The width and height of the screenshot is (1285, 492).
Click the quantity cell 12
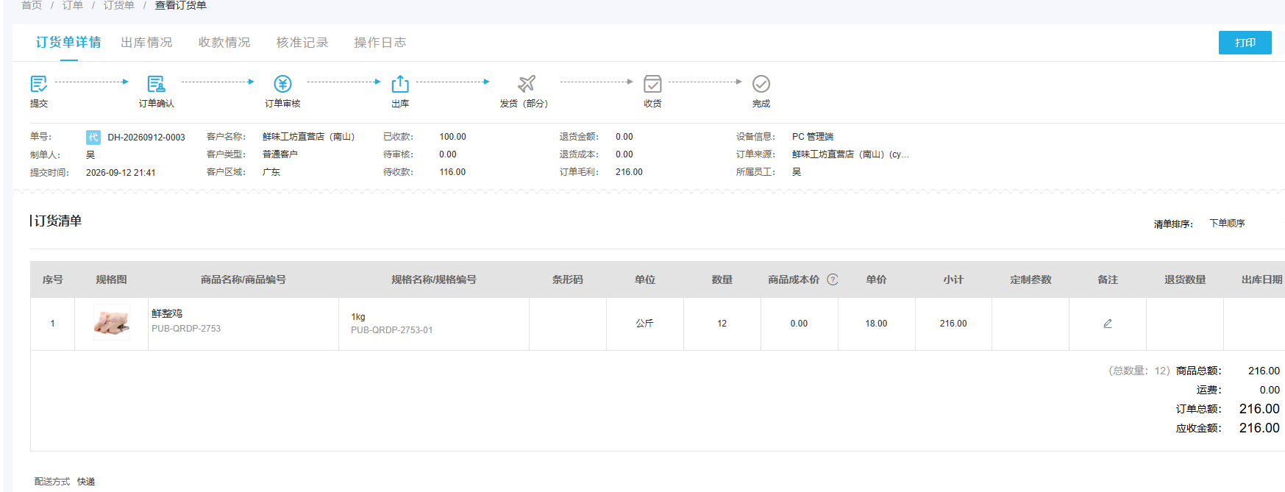pyautogui.click(x=722, y=324)
